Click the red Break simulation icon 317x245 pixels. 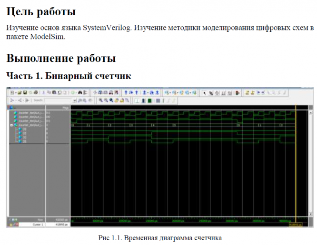click(238, 93)
